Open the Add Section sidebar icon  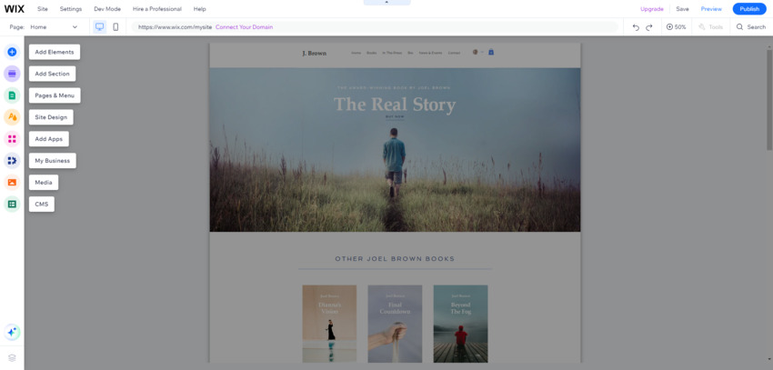[x=12, y=74]
